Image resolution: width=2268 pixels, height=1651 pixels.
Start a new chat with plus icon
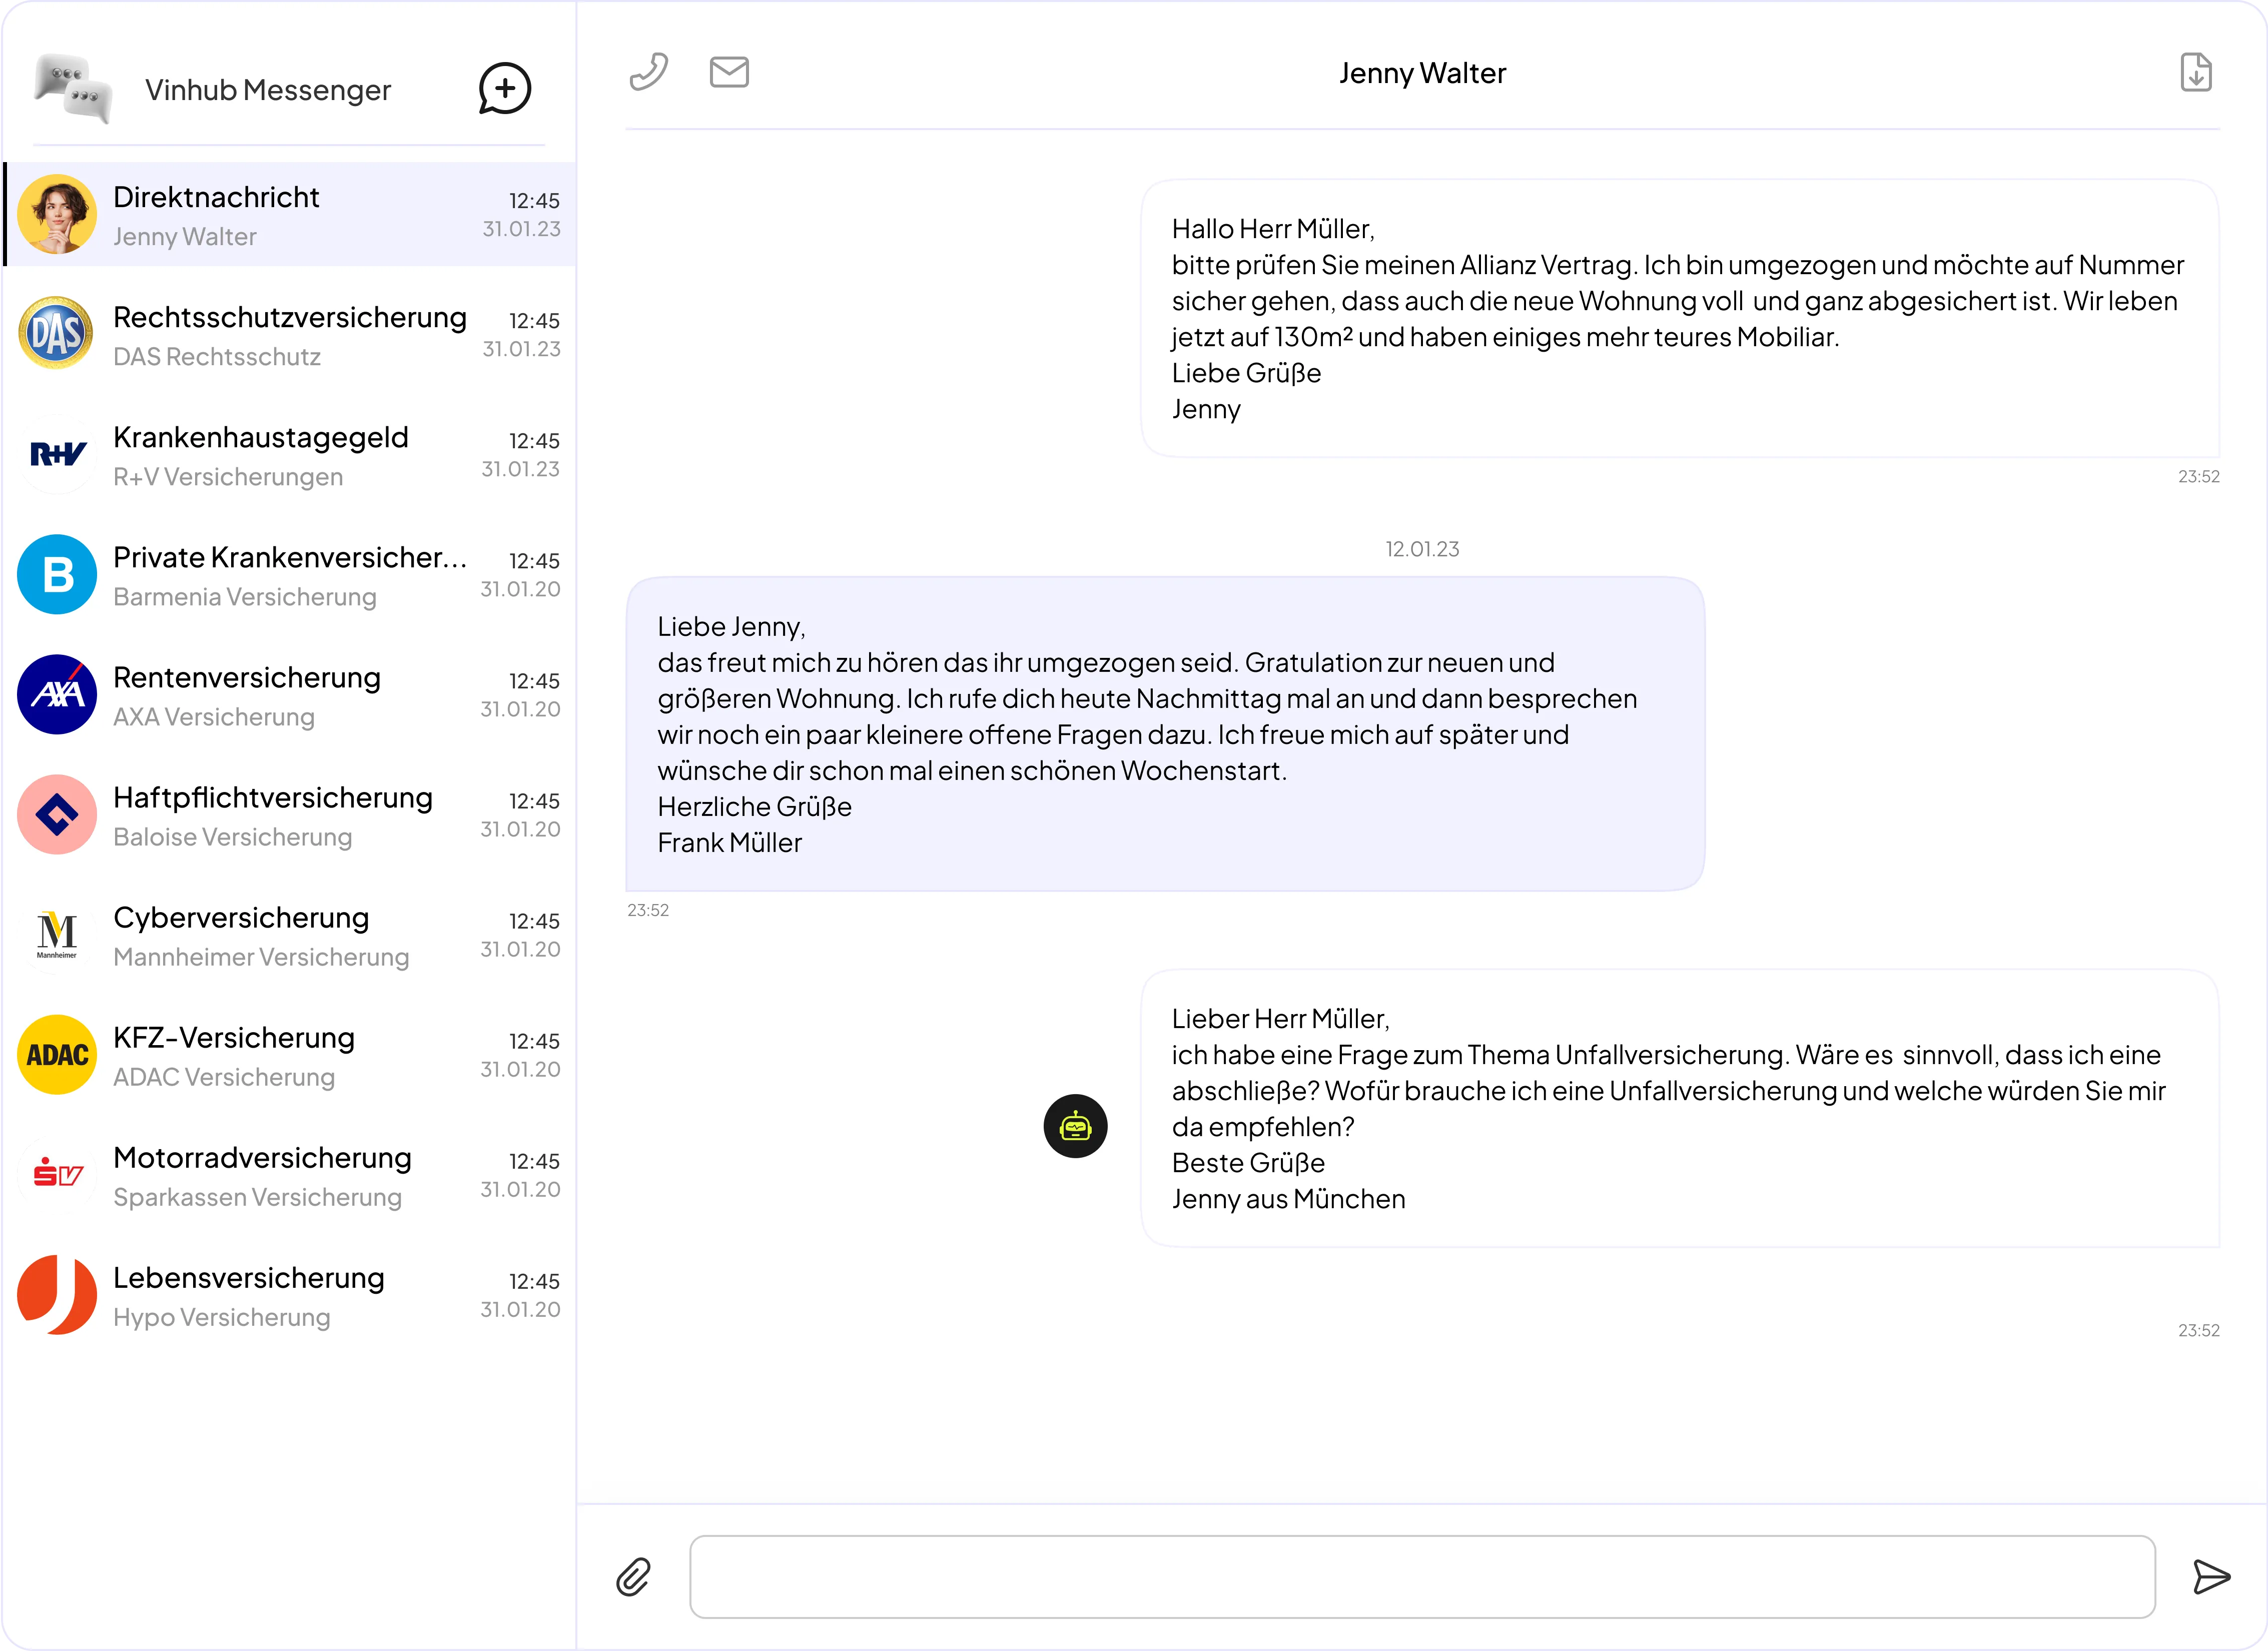[504, 89]
